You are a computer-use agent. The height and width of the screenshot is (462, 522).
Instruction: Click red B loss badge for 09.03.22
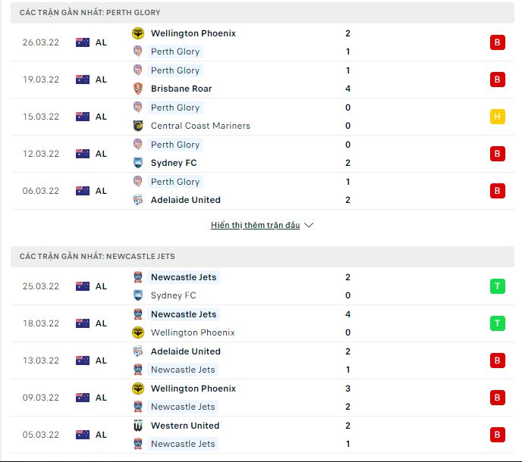click(x=497, y=398)
